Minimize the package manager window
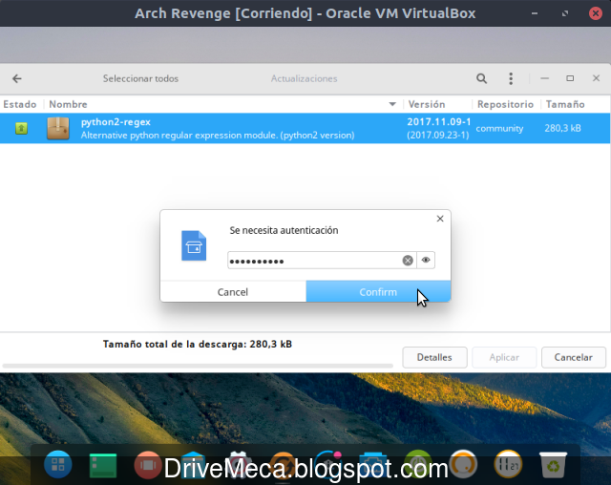 (x=545, y=78)
